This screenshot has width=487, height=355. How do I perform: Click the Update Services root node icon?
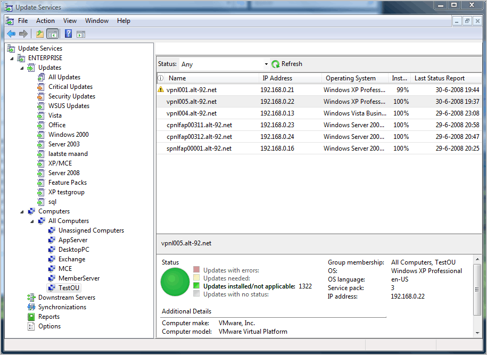11,48
